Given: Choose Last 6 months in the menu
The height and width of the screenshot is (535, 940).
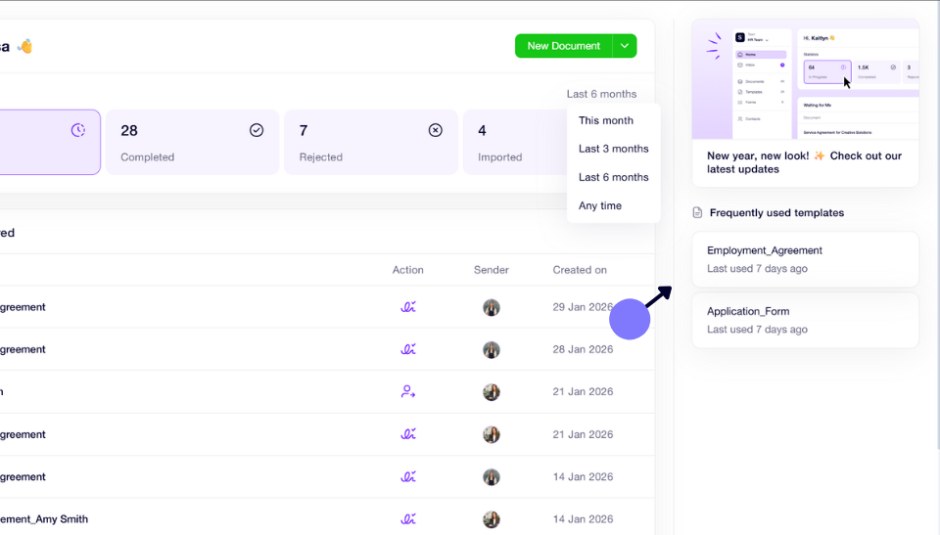Looking at the screenshot, I should 613,177.
